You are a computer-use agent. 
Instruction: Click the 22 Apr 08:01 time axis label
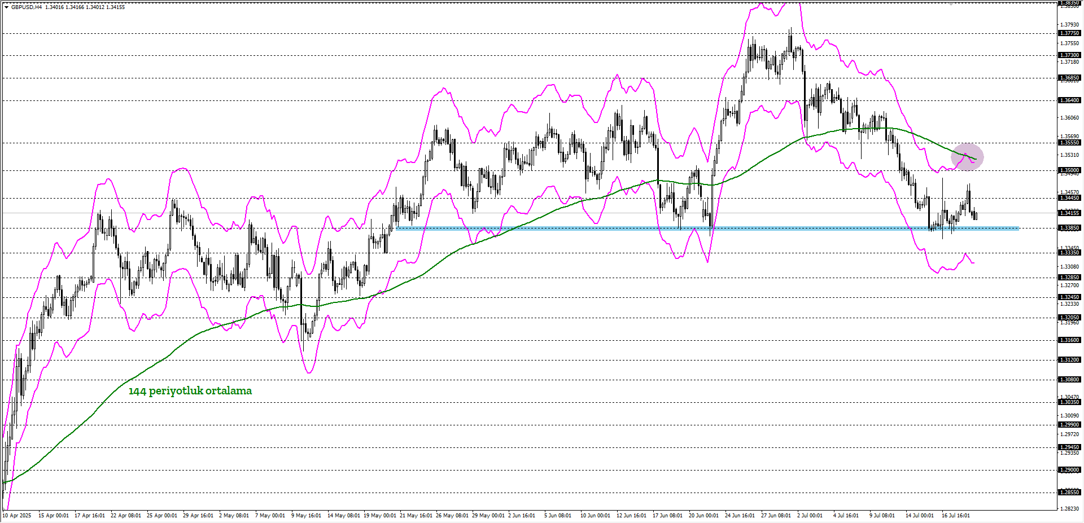click(x=126, y=516)
